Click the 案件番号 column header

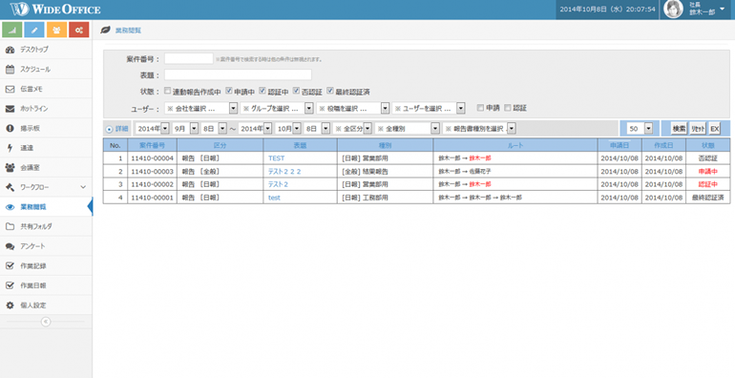tap(152, 145)
